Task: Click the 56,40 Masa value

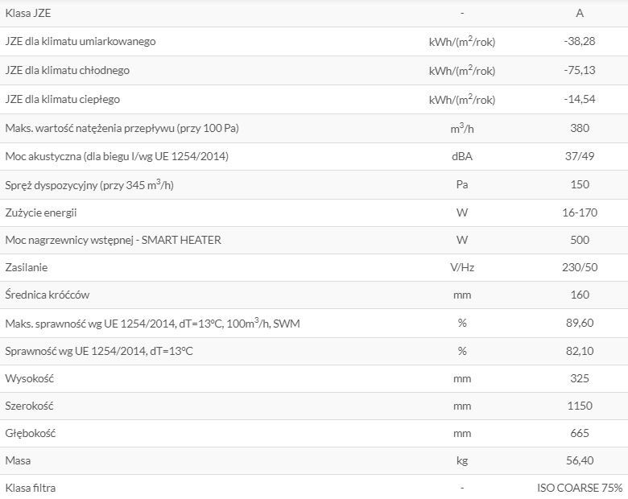Action: [x=580, y=460]
